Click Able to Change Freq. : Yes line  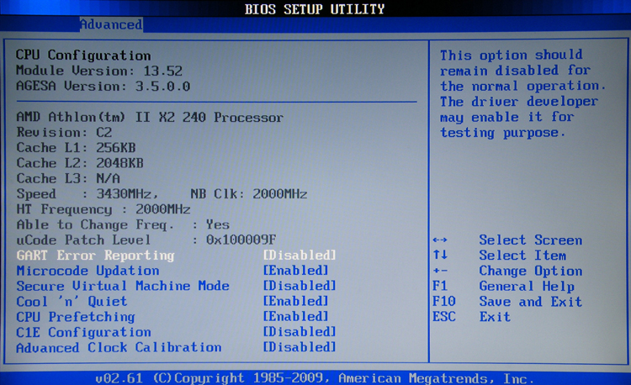coord(123,224)
